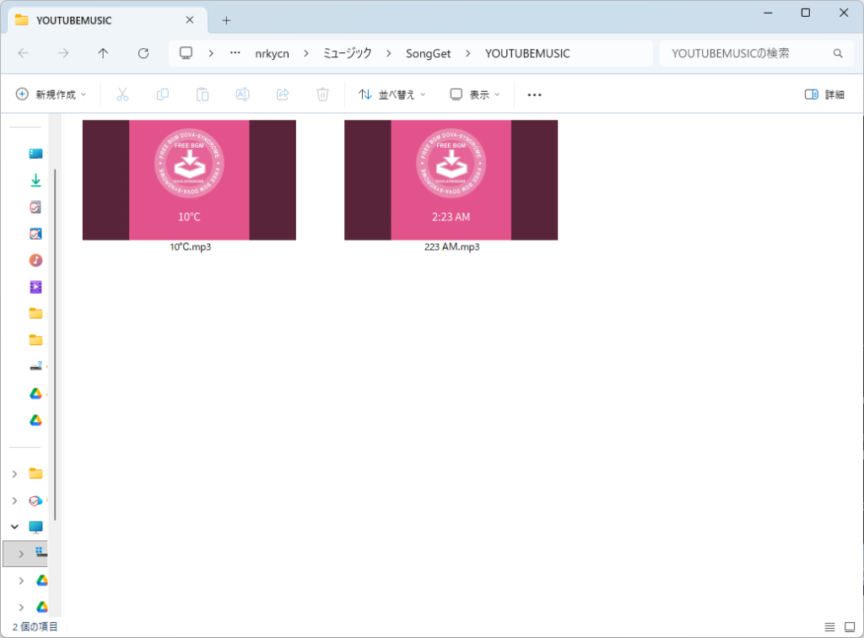Switch to details list view in status bar
Image resolution: width=864 pixels, height=638 pixels.
point(829,627)
